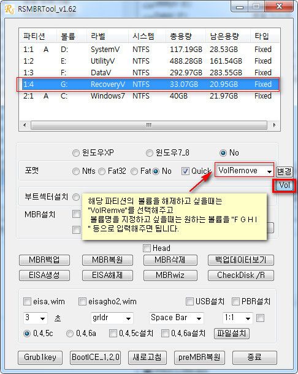
Task: Click the 새로고침 refresh button
Action: pyautogui.click(x=147, y=357)
